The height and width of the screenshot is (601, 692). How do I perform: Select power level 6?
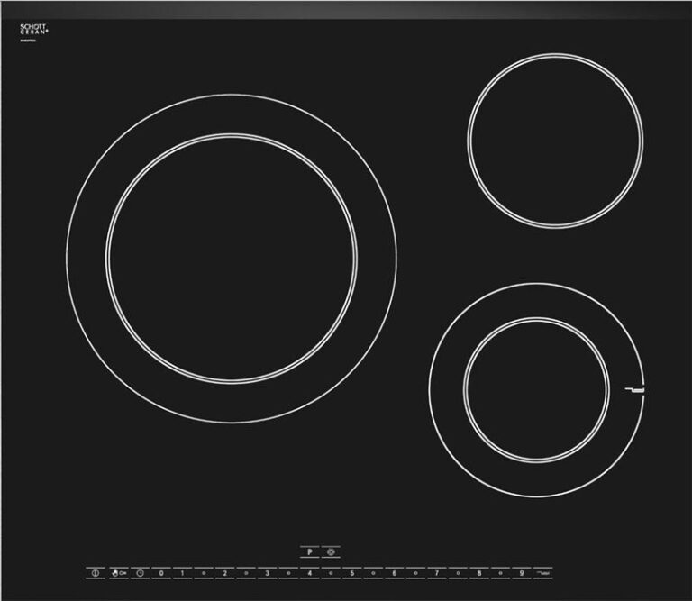394,573
